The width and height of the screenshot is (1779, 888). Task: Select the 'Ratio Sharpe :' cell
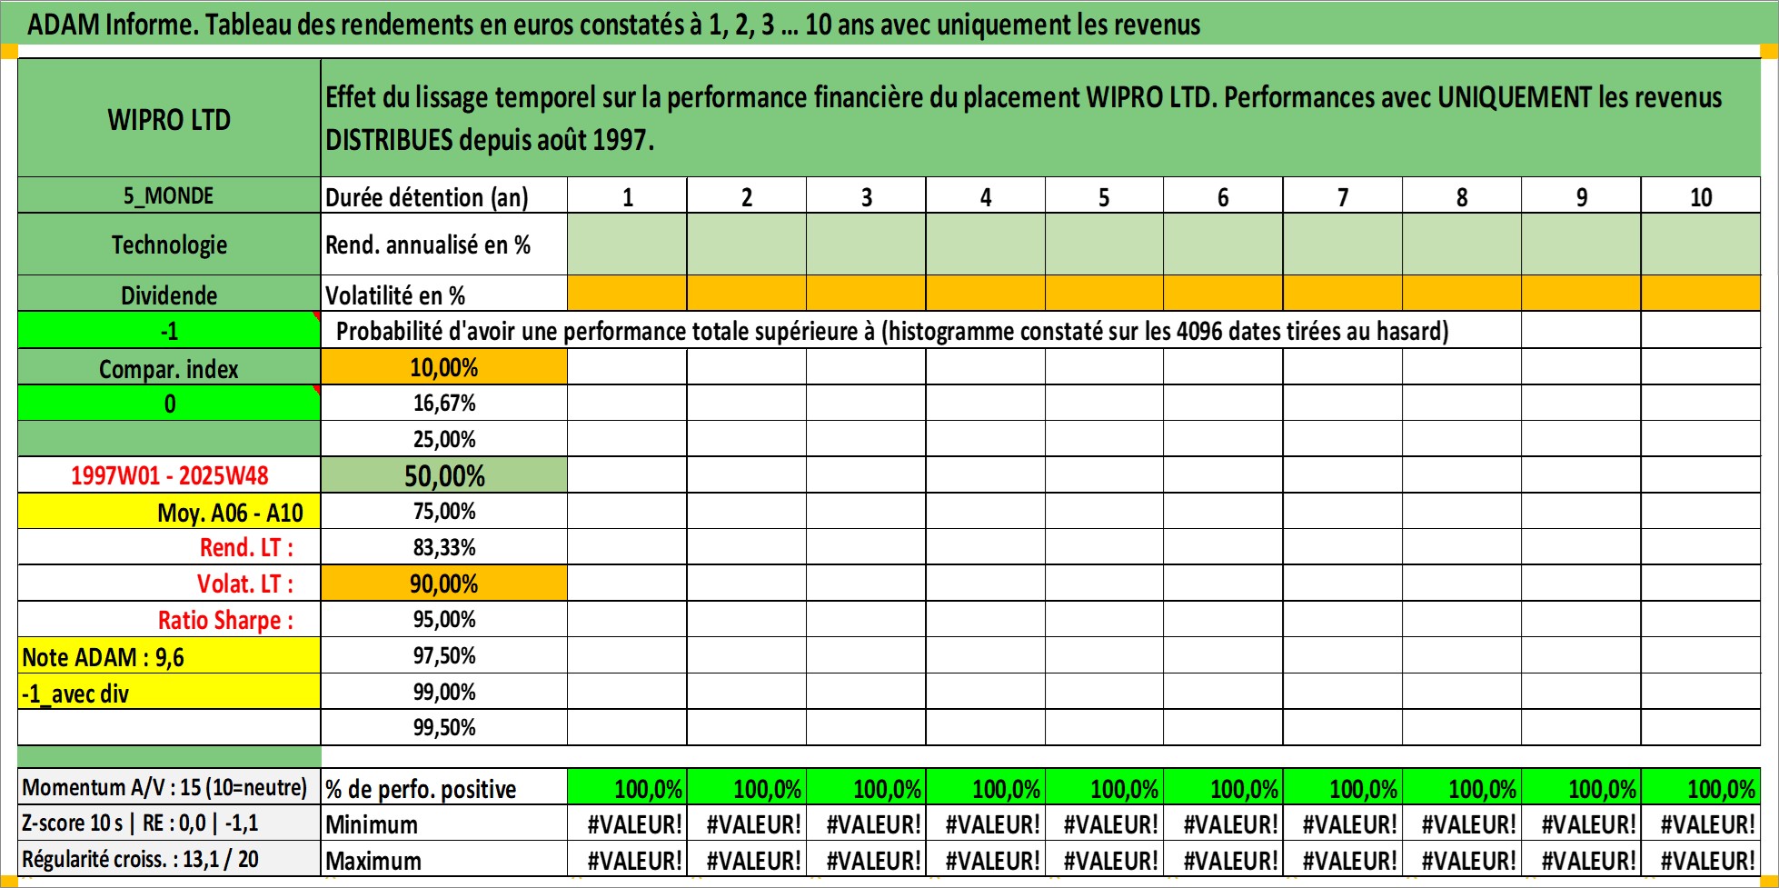[x=169, y=620]
